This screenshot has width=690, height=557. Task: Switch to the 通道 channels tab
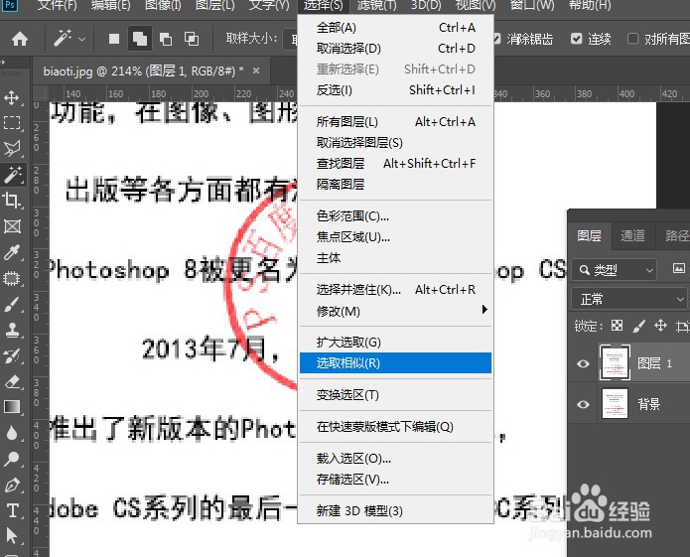(x=632, y=236)
